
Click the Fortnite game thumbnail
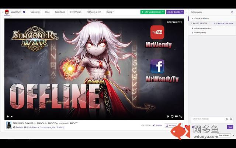point(8,125)
